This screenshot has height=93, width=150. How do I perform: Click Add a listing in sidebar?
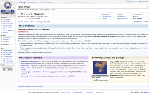[x=6, y=21]
